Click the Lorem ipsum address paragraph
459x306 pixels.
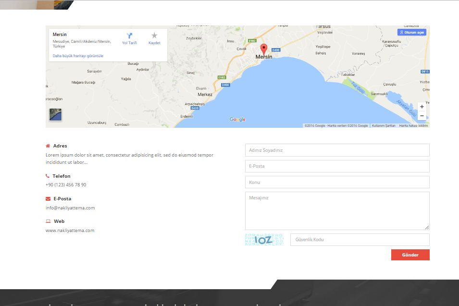pos(129,159)
